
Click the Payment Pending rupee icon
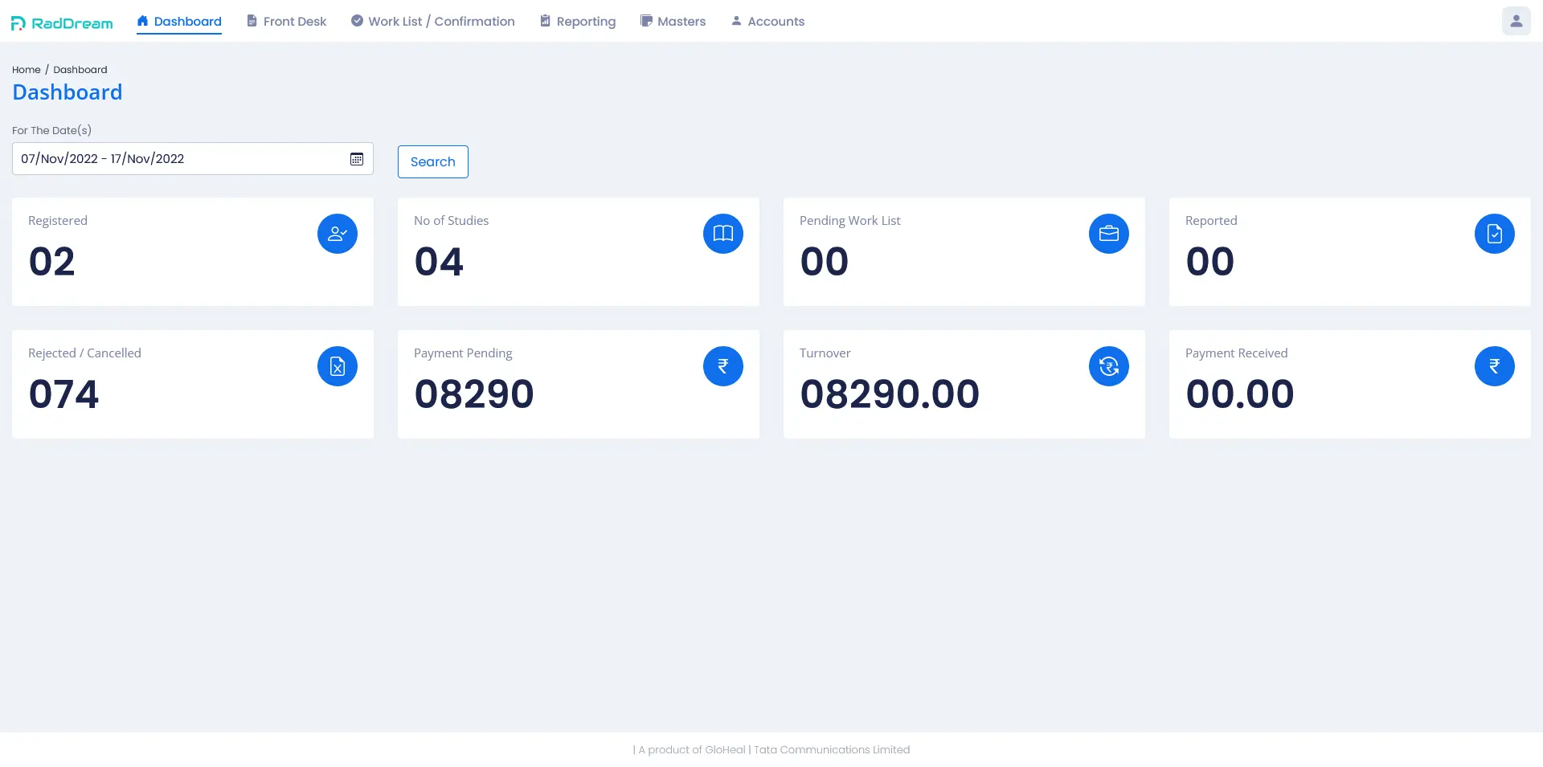click(x=723, y=366)
